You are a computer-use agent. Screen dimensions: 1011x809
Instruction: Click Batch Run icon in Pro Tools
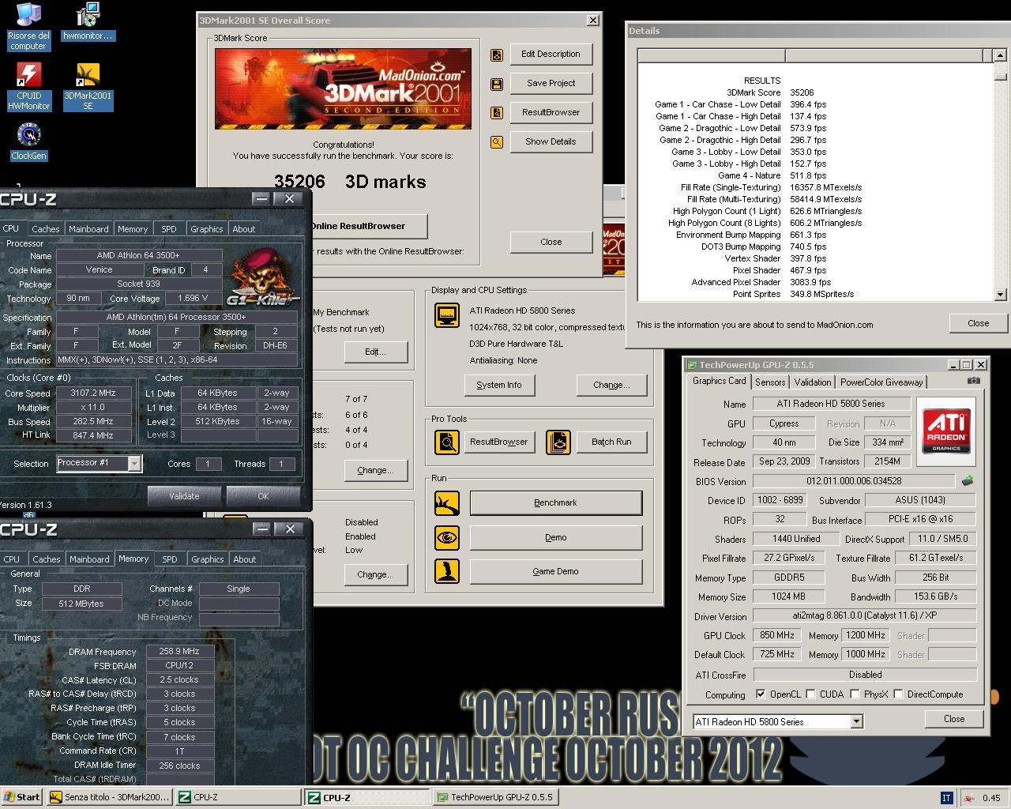pyautogui.click(x=558, y=442)
